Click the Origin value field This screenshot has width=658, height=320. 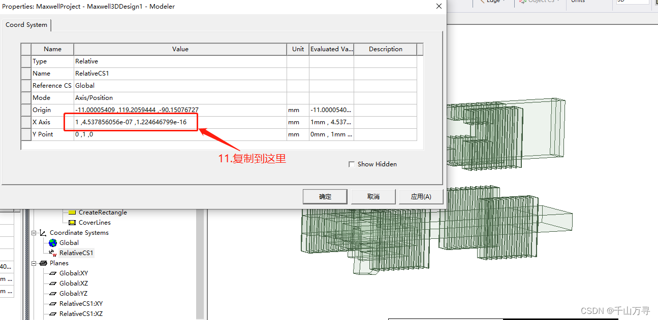[x=180, y=110]
